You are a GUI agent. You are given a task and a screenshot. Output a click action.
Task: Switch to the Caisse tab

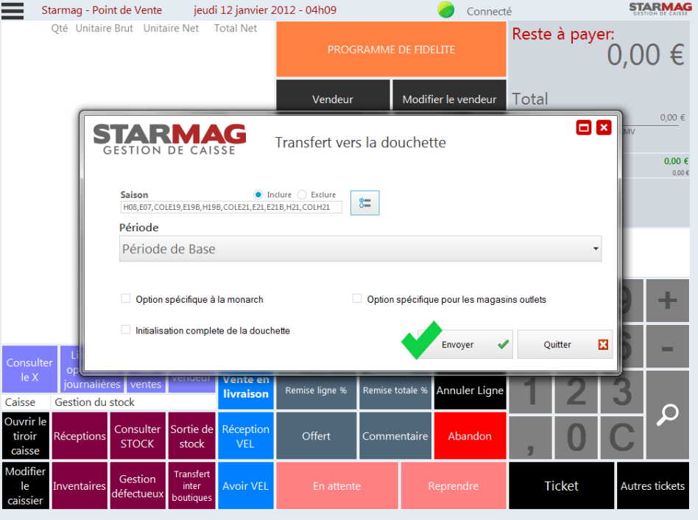point(26,402)
